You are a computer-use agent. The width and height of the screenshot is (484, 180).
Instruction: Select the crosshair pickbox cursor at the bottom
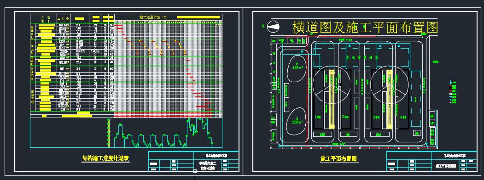click(195, 171)
